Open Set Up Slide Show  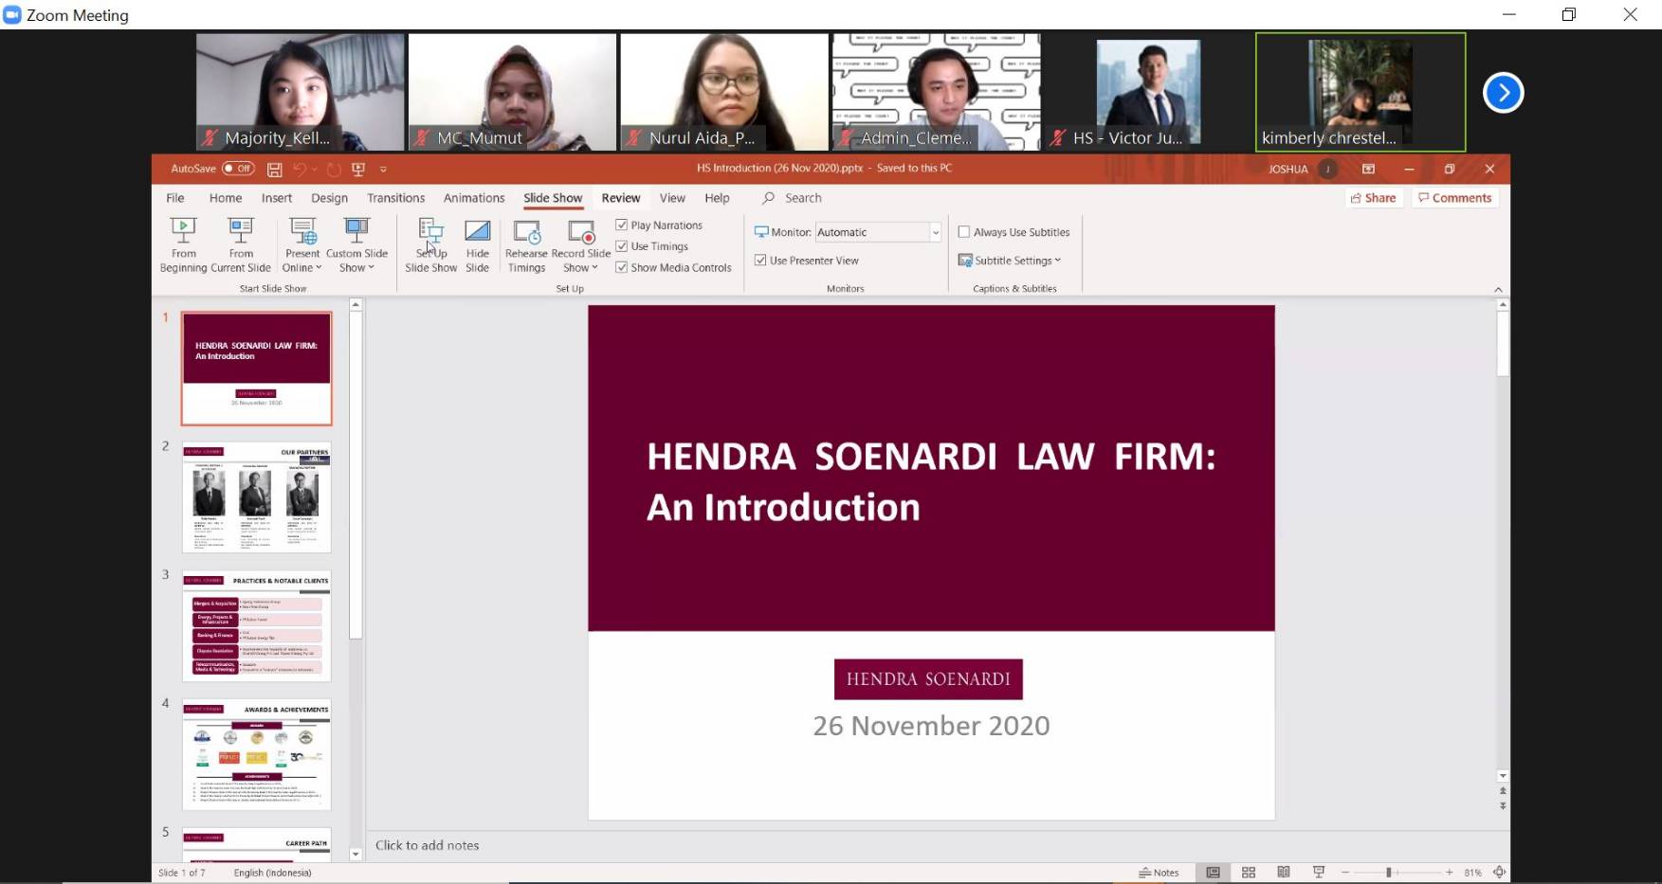click(x=430, y=246)
